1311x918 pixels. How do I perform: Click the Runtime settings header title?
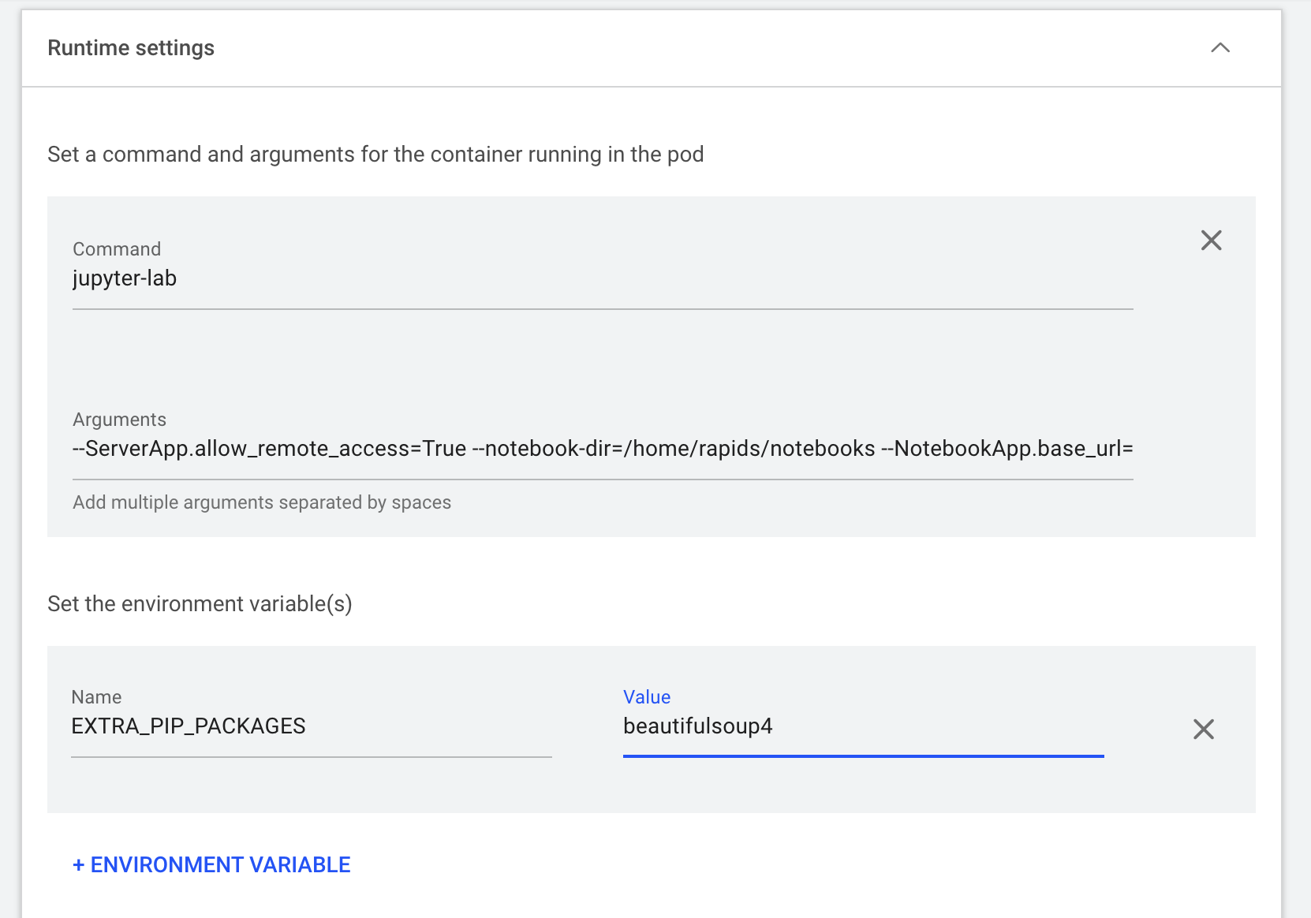coord(131,48)
